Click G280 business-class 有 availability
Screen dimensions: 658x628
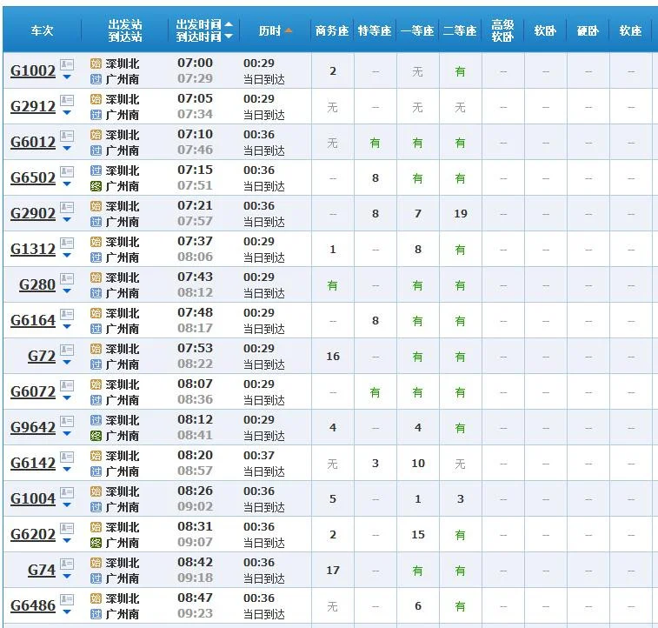[x=332, y=286]
